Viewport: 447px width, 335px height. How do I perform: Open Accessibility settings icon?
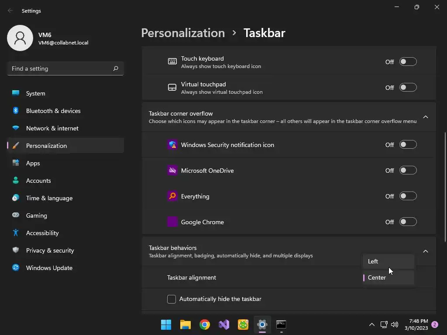point(16,233)
